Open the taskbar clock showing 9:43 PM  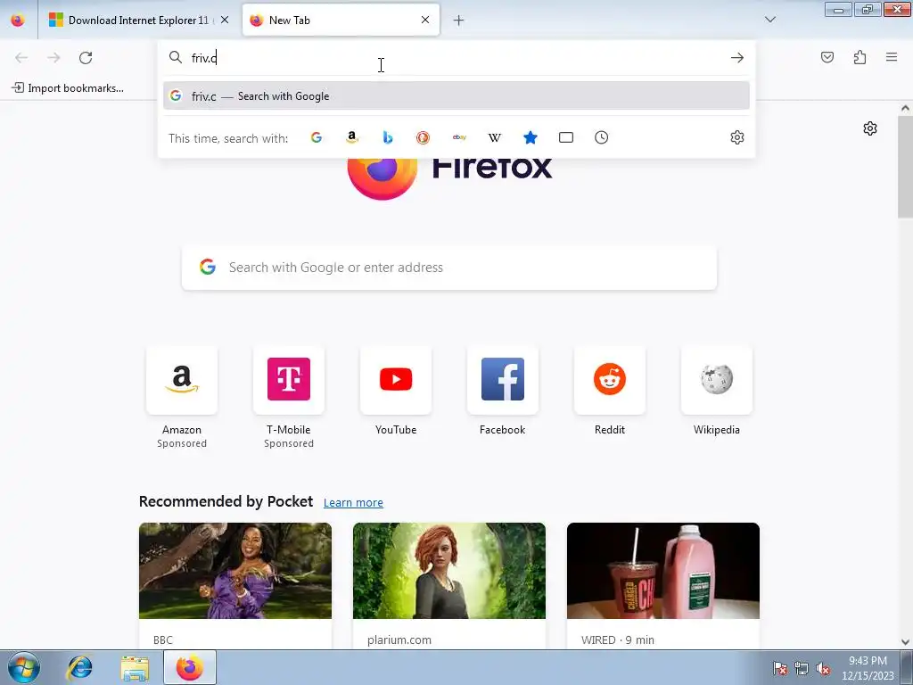click(868, 668)
